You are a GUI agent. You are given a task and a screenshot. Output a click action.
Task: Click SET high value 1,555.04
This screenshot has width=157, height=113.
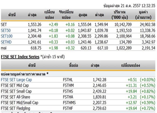85,24
